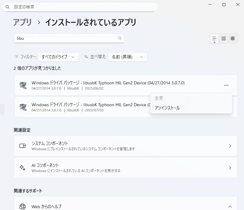Open システム コンポーネント settings icon
This screenshot has height=210, width=244.
pos(22,146)
